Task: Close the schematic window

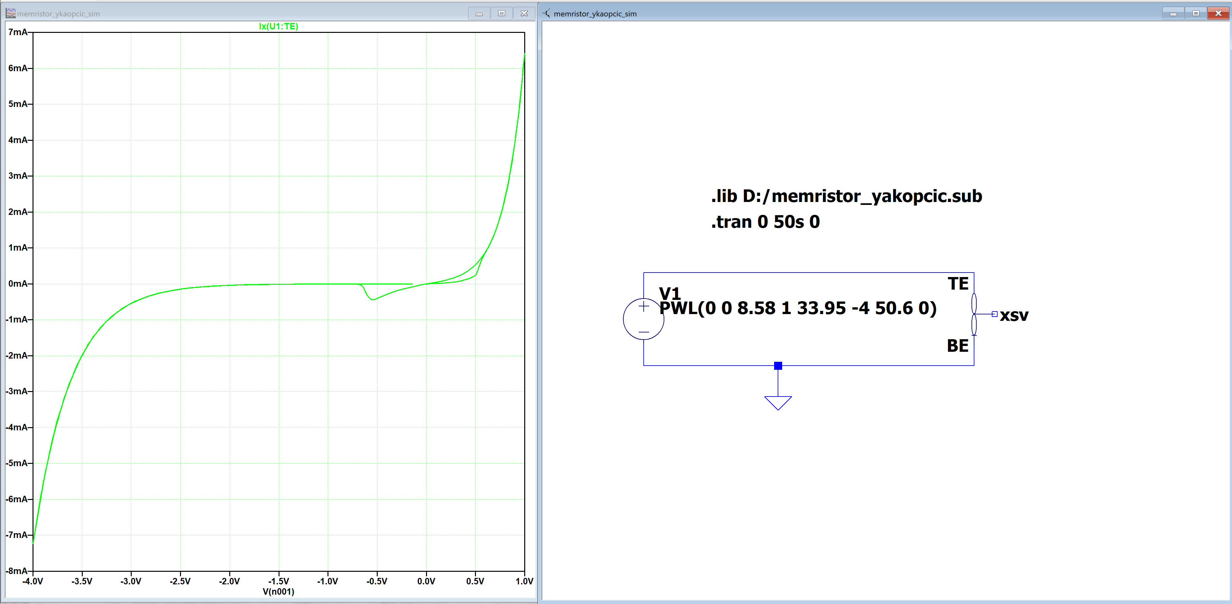Action: coord(1218,14)
